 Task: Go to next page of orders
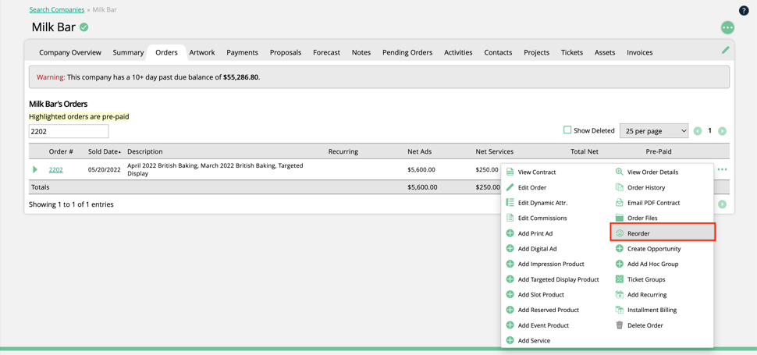pyautogui.click(x=722, y=131)
